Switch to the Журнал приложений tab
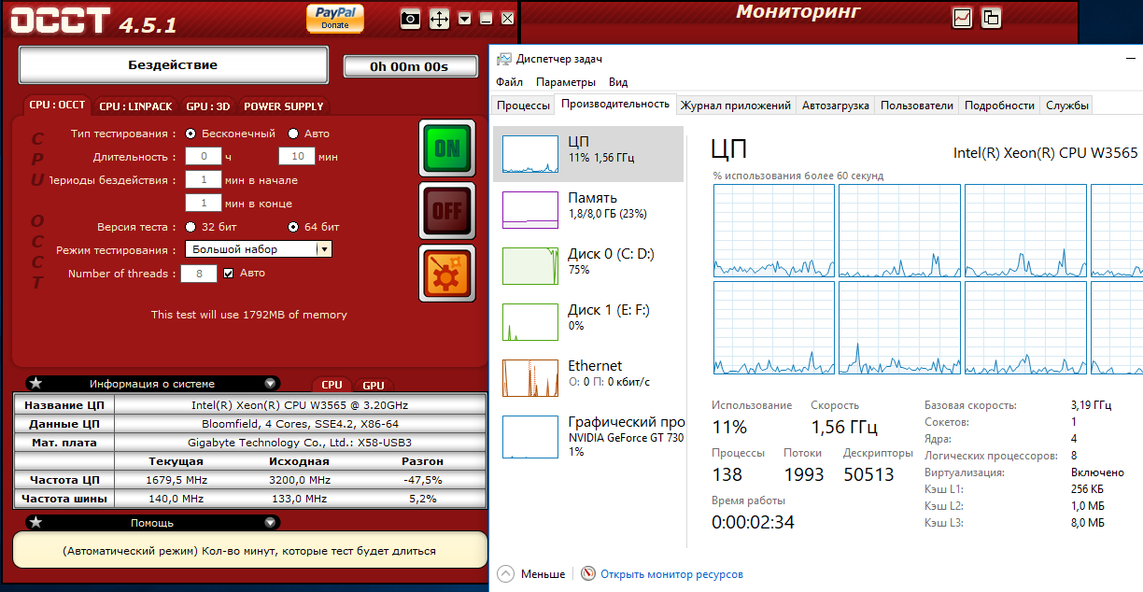Image resolution: width=1143 pixels, height=592 pixels. (x=736, y=106)
